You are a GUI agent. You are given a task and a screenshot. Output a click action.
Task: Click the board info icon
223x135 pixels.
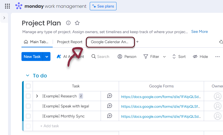[68, 23]
